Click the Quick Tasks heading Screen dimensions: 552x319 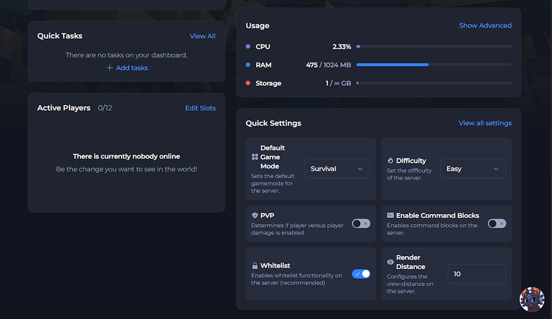tap(60, 36)
